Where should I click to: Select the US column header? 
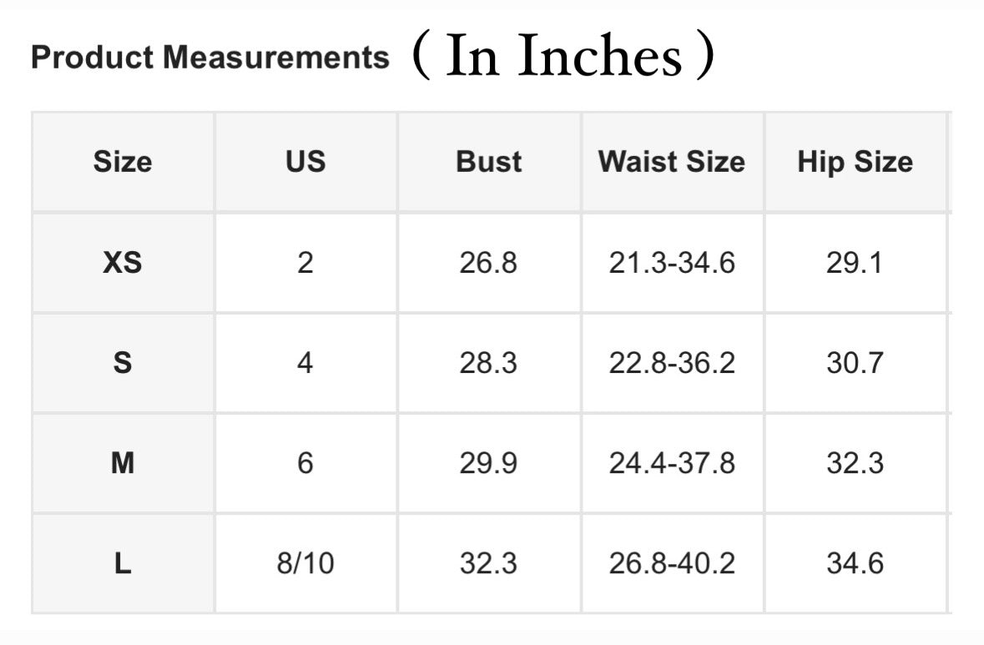click(305, 162)
